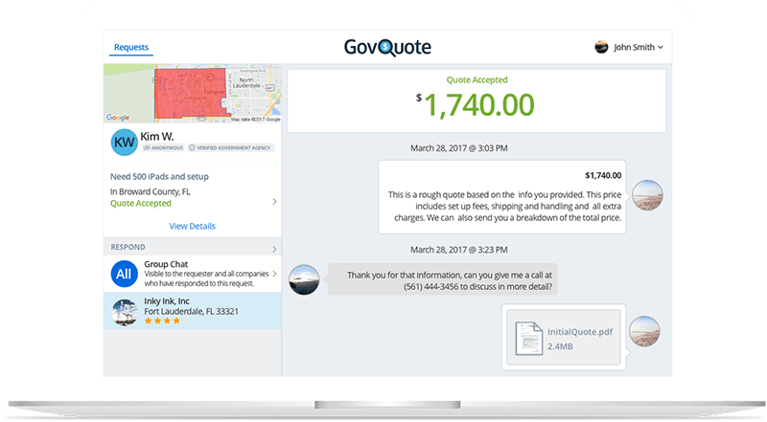The height and width of the screenshot is (422, 767).
Task: Click the Anonymous badge
Action: point(163,147)
